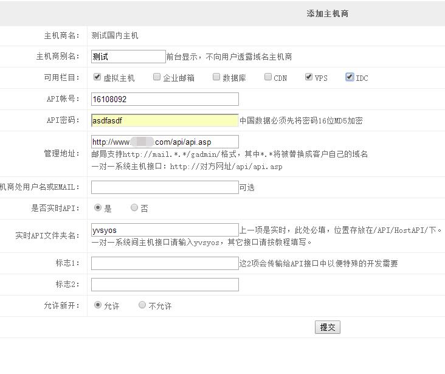Select 是 for 是否实时API
Image resolution: width=445 pixels, height=374 pixels.
(98, 207)
